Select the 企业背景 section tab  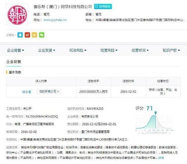click(14, 62)
